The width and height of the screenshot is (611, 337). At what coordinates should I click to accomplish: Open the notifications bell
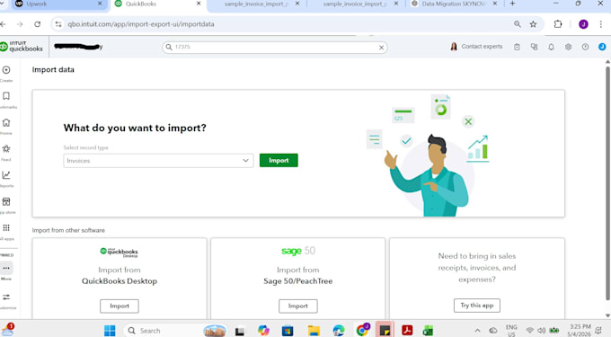click(551, 47)
